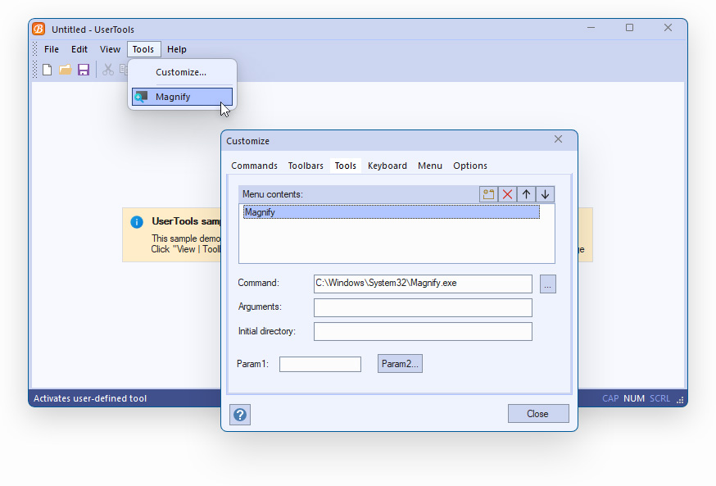Click the blue info icon in banner
The image size is (716, 486).
click(137, 222)
